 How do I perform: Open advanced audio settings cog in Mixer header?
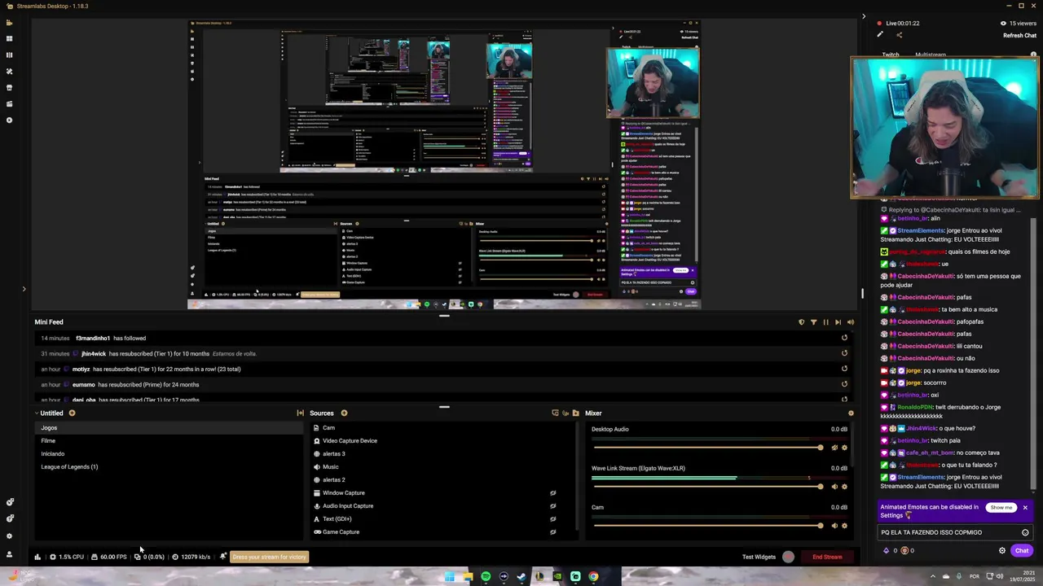pos(851,413)
